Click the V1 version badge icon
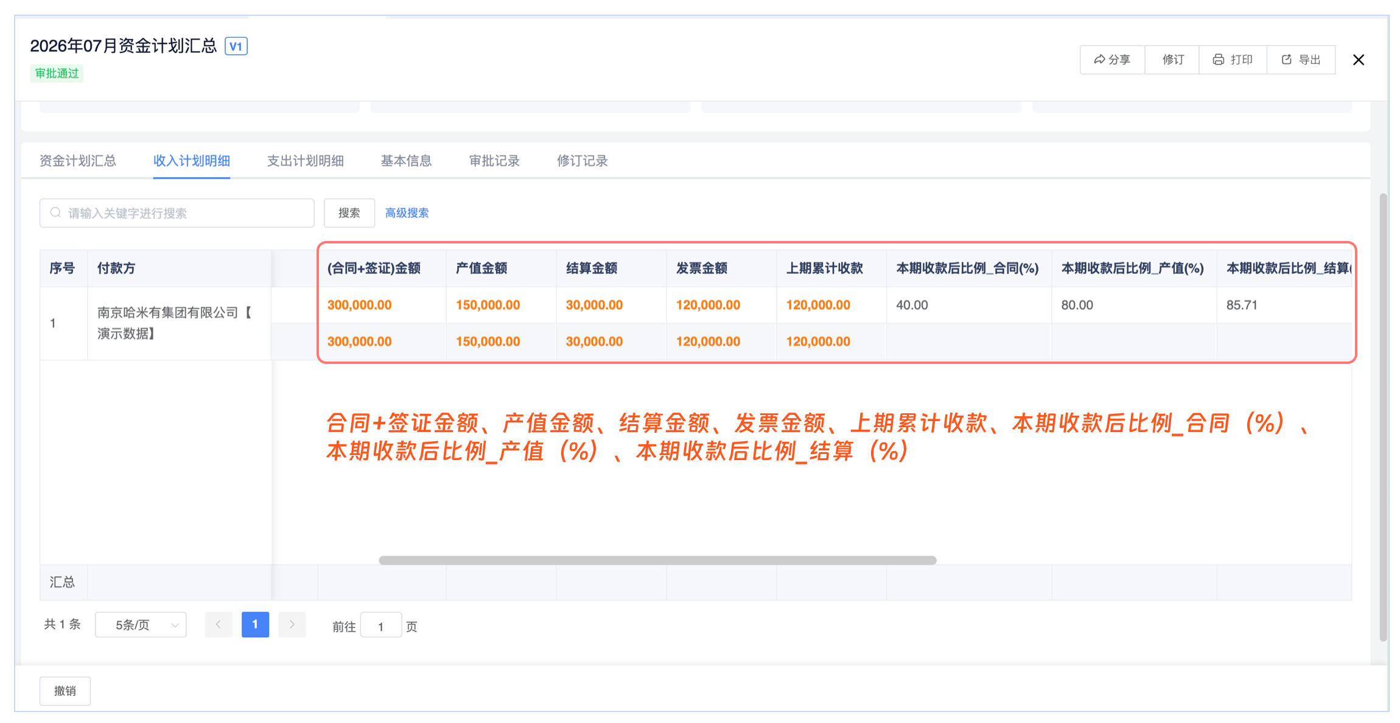This screenshot has height=723, width=1400. [x=236, y=46]
